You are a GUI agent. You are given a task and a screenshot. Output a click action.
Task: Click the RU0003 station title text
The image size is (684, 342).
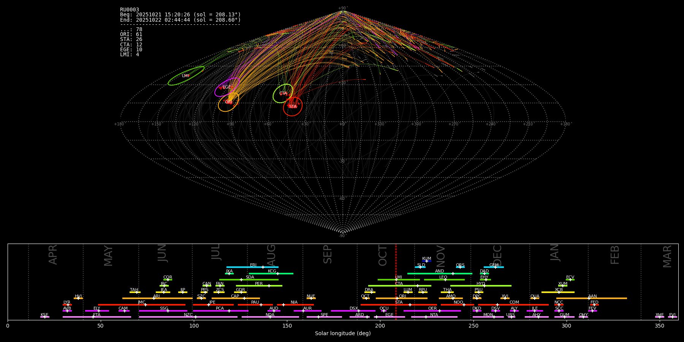(130, 9)
